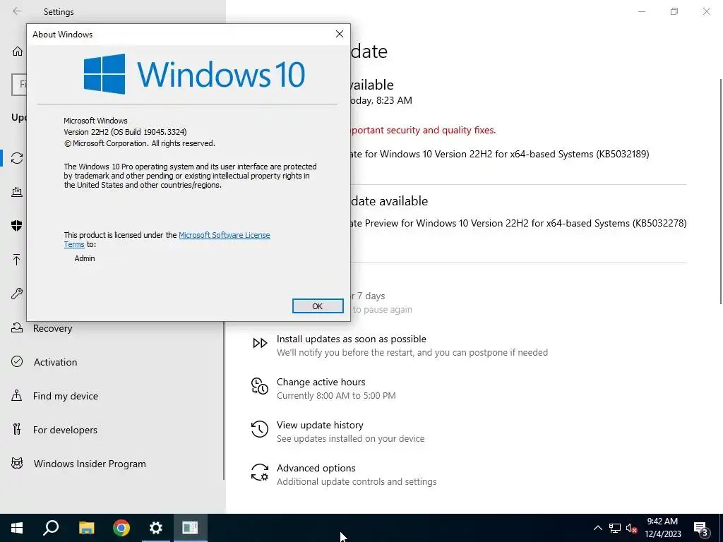This screenshot has height=542, width=723.
Task: Open Windows Security shield icon
Action: click(17, 225)
